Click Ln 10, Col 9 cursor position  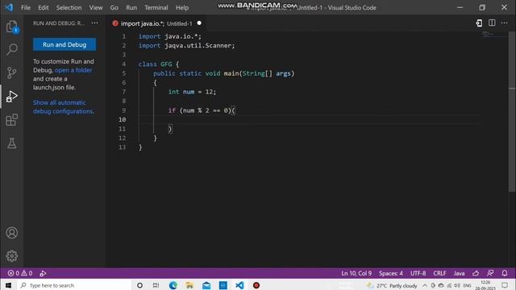click(x=356, y=273)
